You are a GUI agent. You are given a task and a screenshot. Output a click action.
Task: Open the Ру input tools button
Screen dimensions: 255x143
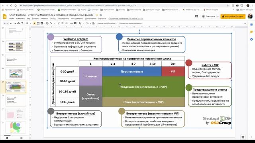[81, 23]
